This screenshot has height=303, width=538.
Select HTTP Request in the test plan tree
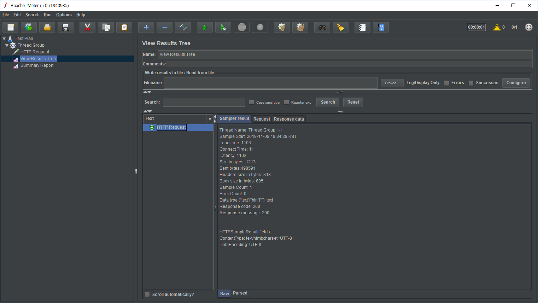(35, 52)
